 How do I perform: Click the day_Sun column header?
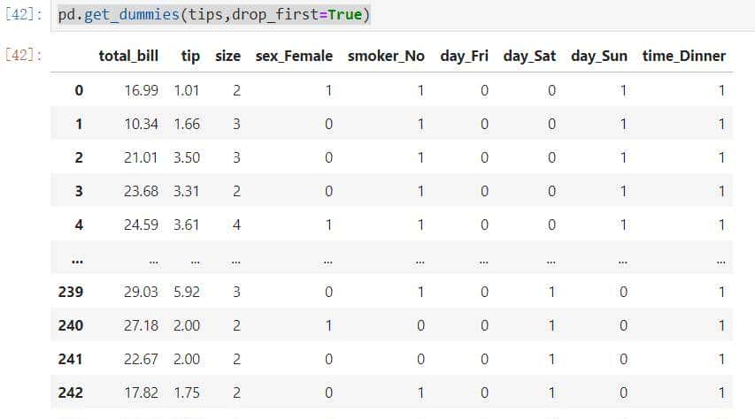(x=599, y=56)
